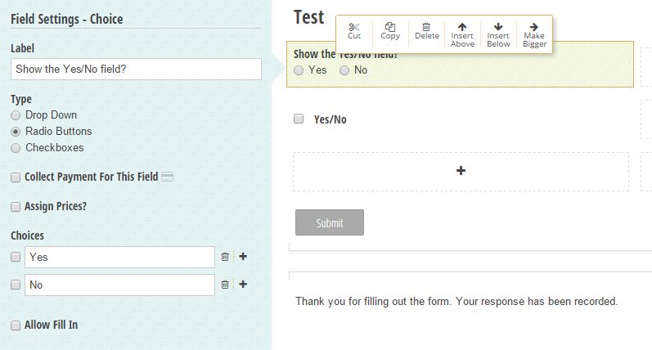Remove the "Yes" choice with its trash icon
The image size is (652, 350).
coord(225,257)
